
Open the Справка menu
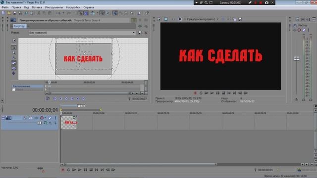[89, 7]
